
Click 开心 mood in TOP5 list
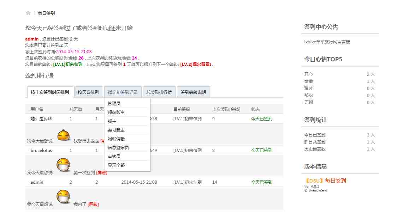click(x=308, y=74)
